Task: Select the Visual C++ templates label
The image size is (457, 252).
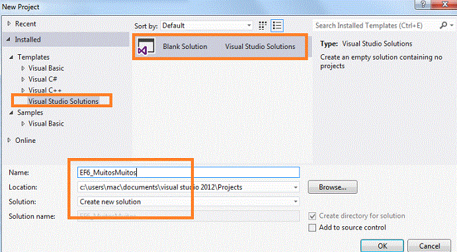Action: coord(45,91)
